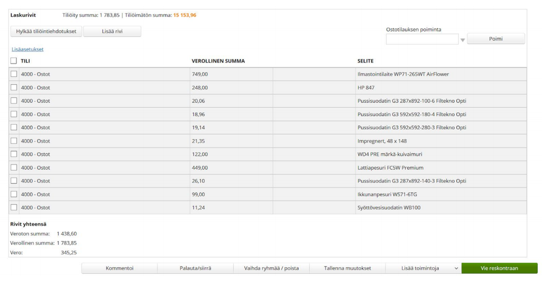Open the Lisäasetukset link
This screenshot has width=542, height=281.
pyautogui.click(x=28, y=49)
